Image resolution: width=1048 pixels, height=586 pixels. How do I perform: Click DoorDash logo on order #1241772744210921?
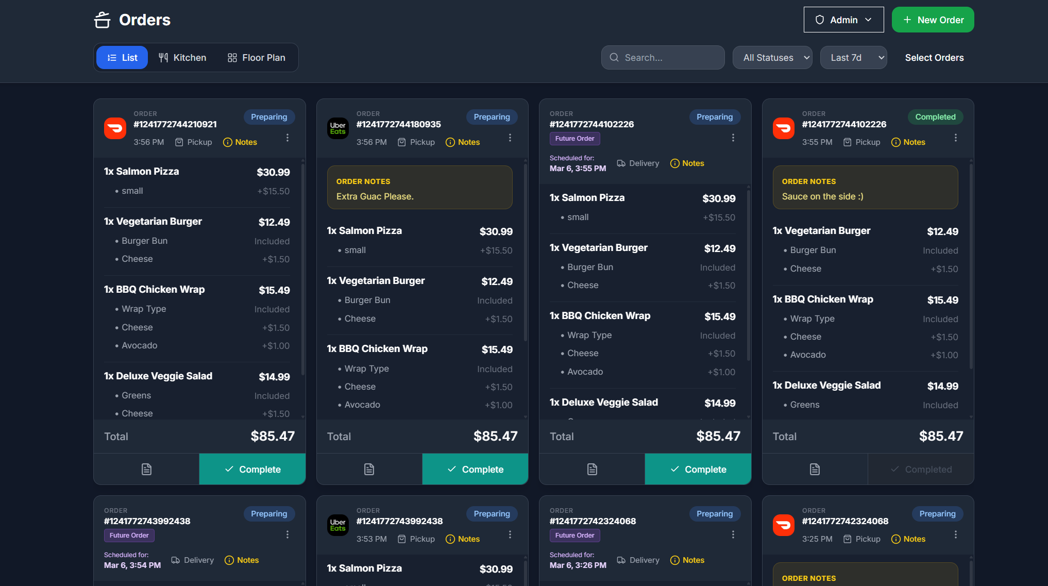[x=115, y=128]
